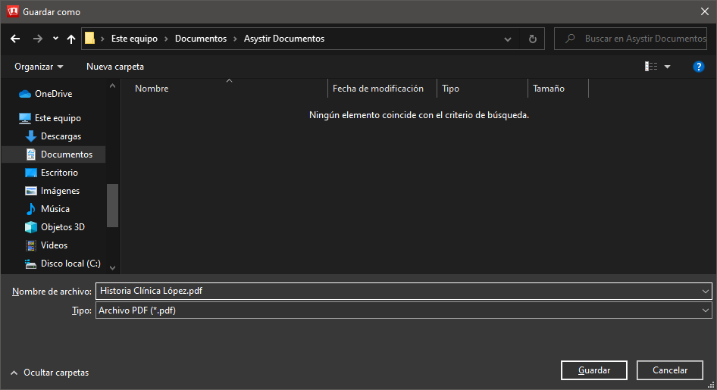Open recent locations dropdown arrow
This screenshot has width=717, height=390.
(x=56, y=39)
